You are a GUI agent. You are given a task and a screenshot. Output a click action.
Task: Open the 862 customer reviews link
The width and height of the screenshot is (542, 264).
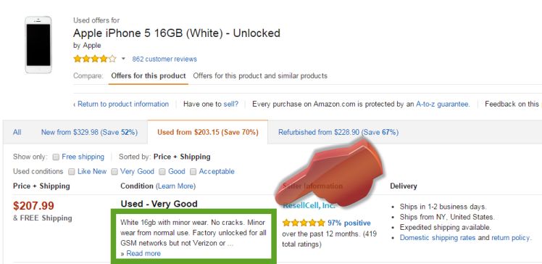[x=164, y=59]
